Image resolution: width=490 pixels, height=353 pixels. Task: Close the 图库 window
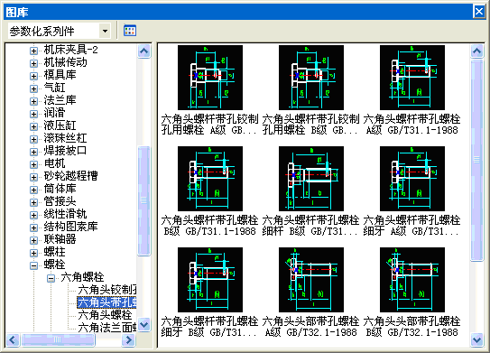(479, 12)
